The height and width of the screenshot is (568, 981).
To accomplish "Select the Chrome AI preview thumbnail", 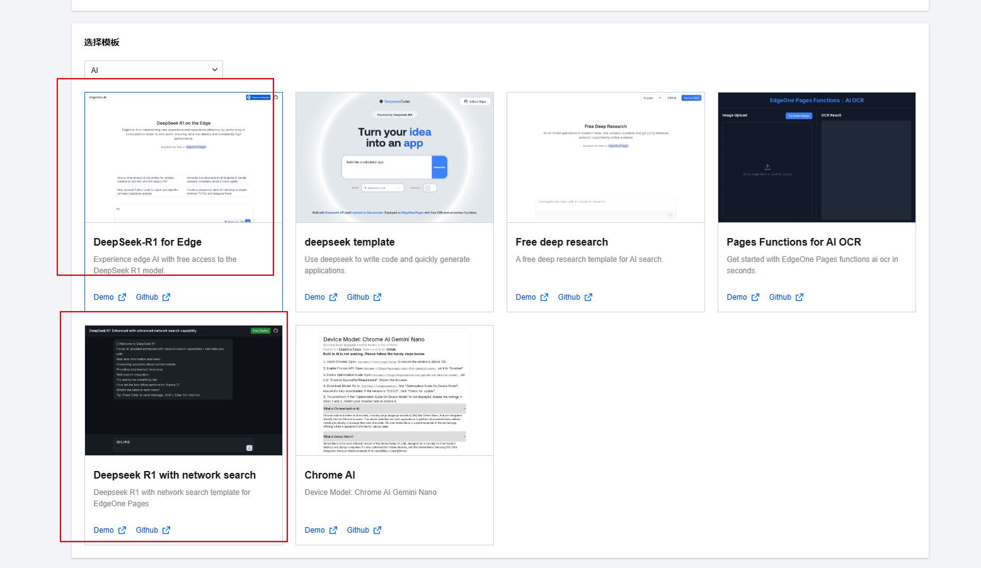I will click(394, 390).
